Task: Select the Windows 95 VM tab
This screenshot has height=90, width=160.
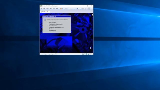Action: [45, 12]
